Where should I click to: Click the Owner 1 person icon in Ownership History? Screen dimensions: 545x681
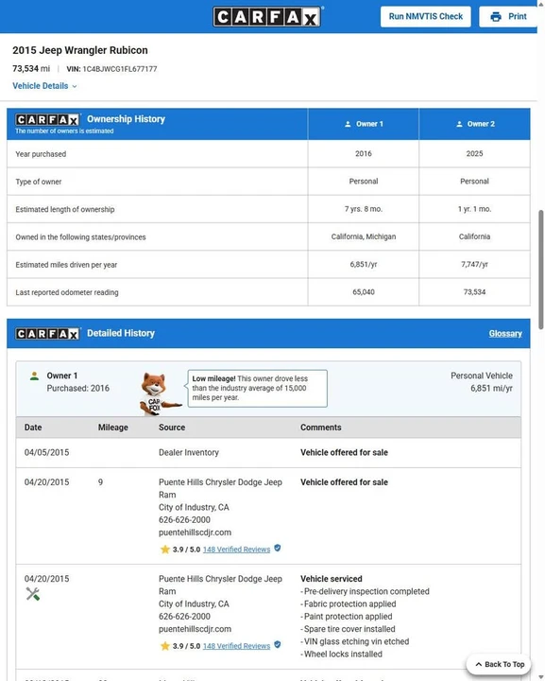coord(348,124)
